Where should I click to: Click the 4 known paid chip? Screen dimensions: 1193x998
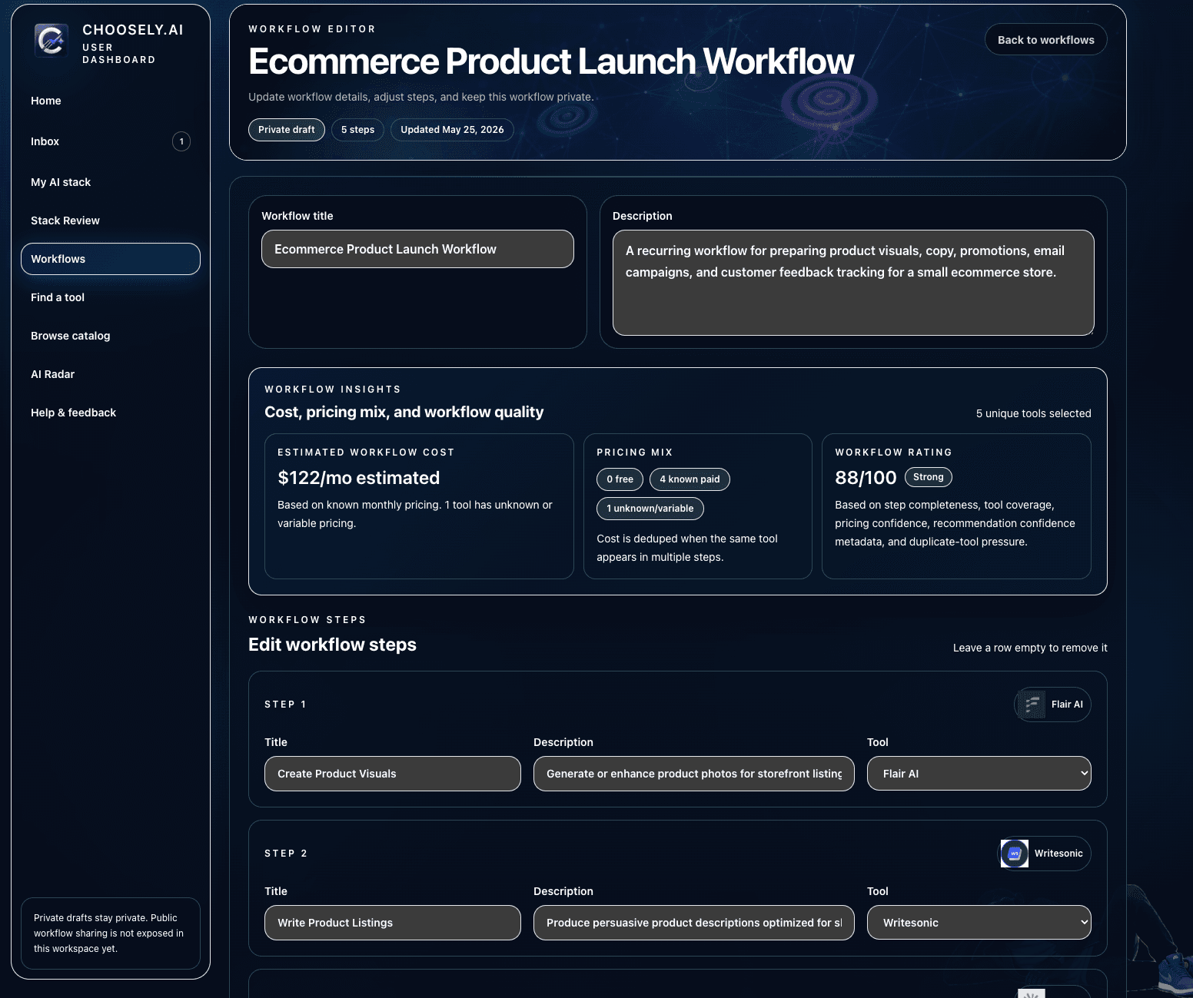pos(690,479)
